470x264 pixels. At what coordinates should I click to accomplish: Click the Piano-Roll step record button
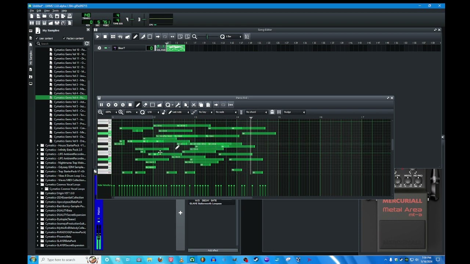123,105
